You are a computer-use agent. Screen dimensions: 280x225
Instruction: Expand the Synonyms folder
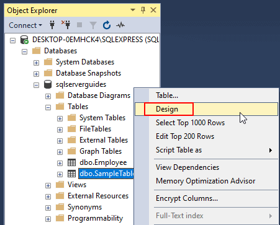pos(48,208)
